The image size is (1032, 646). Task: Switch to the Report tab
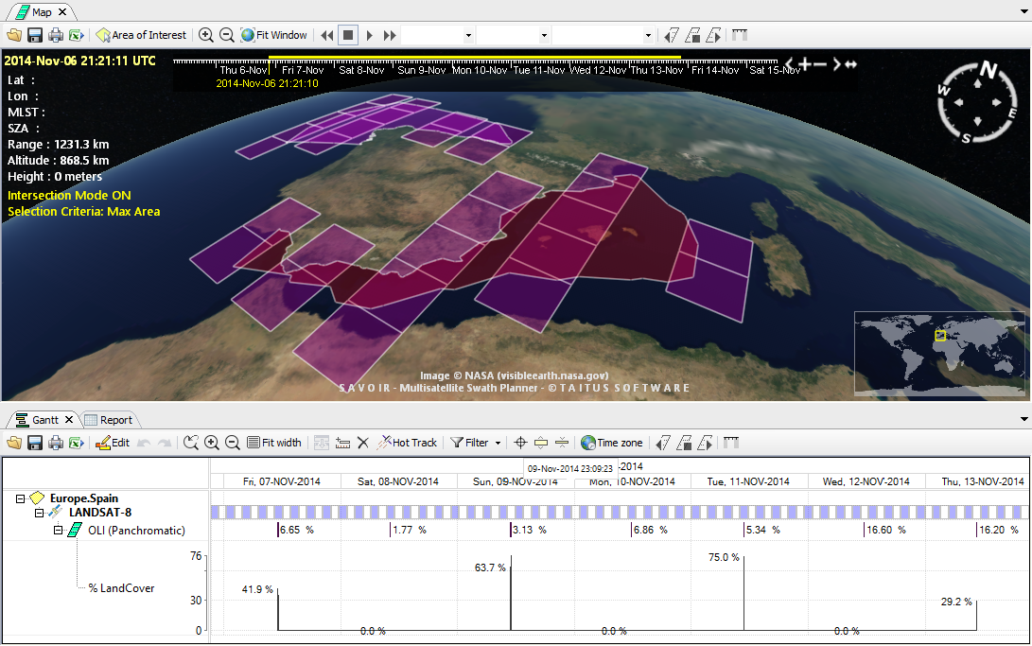(109, 420)
